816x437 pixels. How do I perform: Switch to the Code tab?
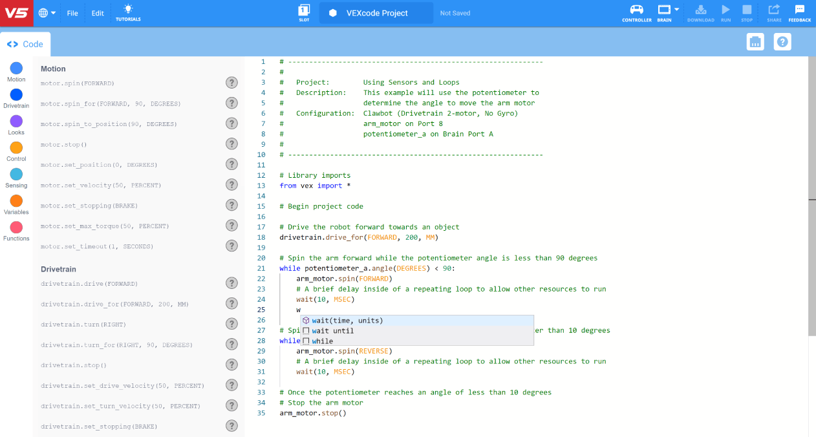click(x=25, y=44)
